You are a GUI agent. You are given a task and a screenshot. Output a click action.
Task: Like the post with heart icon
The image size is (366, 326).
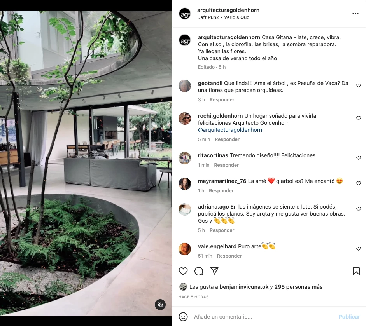tap(183, 271)
